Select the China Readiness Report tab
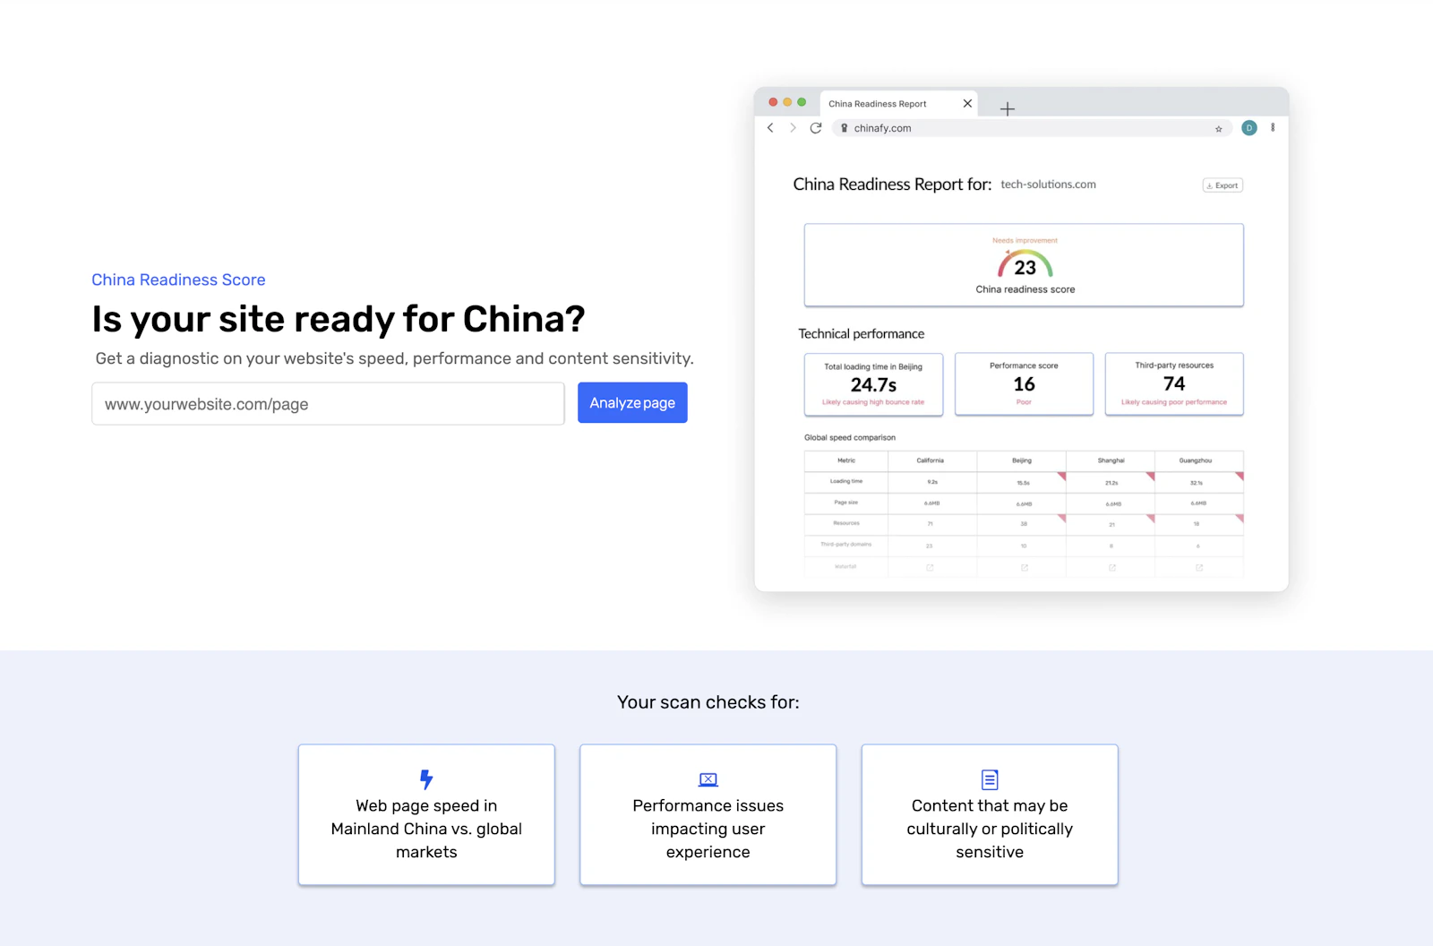This screenshot has width=1433, height=946. 899,104
